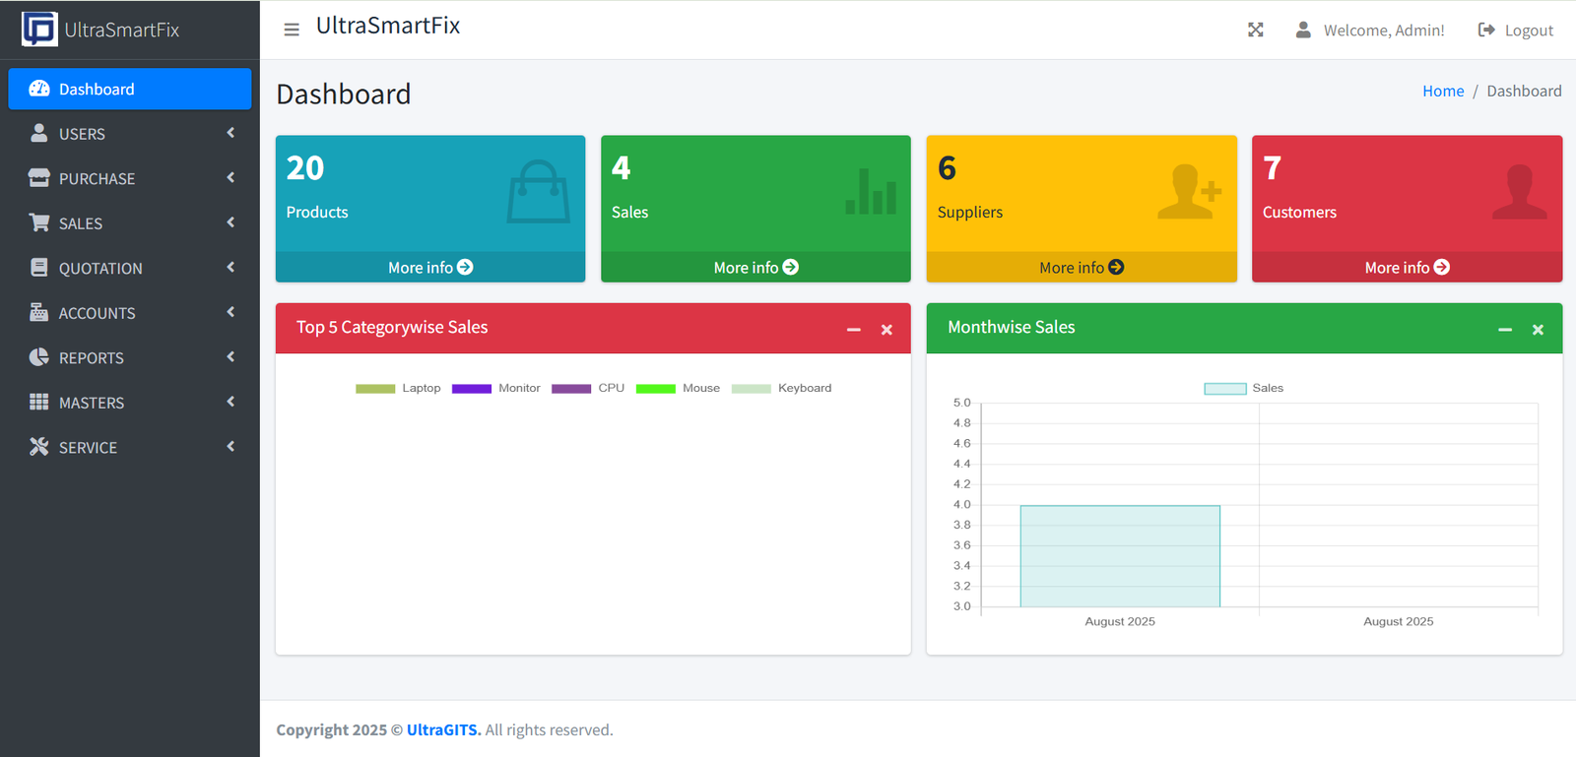Toggle CPU legend in category chart
Screen dimensions: 1576x757
coord(588,388)
